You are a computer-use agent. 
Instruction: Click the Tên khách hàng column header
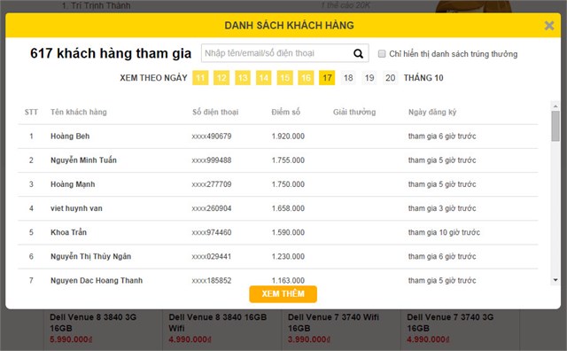79,113
